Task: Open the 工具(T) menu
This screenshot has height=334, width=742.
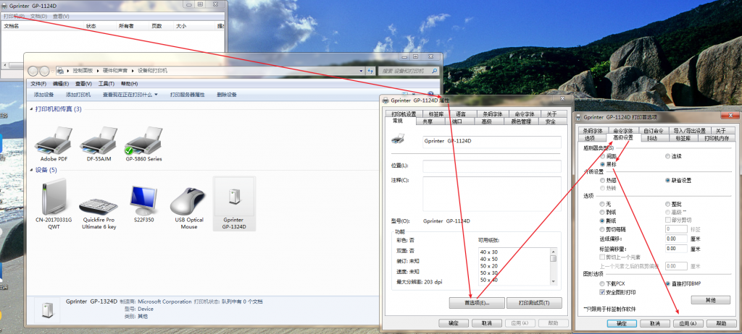Action: pyautogui.click(x=106, y=84)
